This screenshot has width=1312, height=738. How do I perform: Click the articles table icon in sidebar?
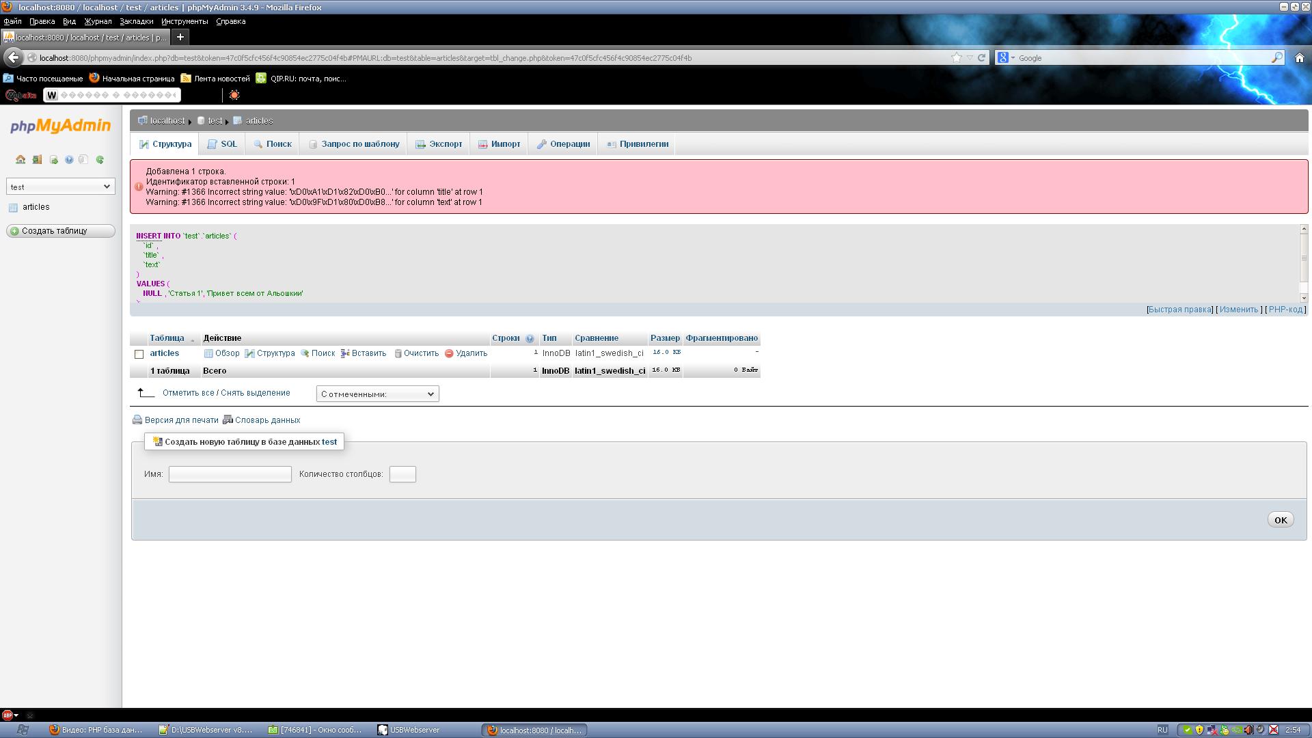(x=13, y=208)
